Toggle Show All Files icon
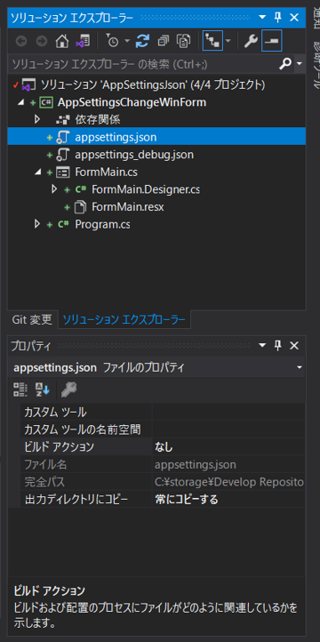Image resolution: width=320 pixels, height=642 pixels. (x=183, y=41)
